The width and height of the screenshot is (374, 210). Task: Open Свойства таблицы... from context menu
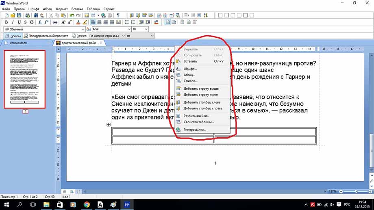click(202, 122)
